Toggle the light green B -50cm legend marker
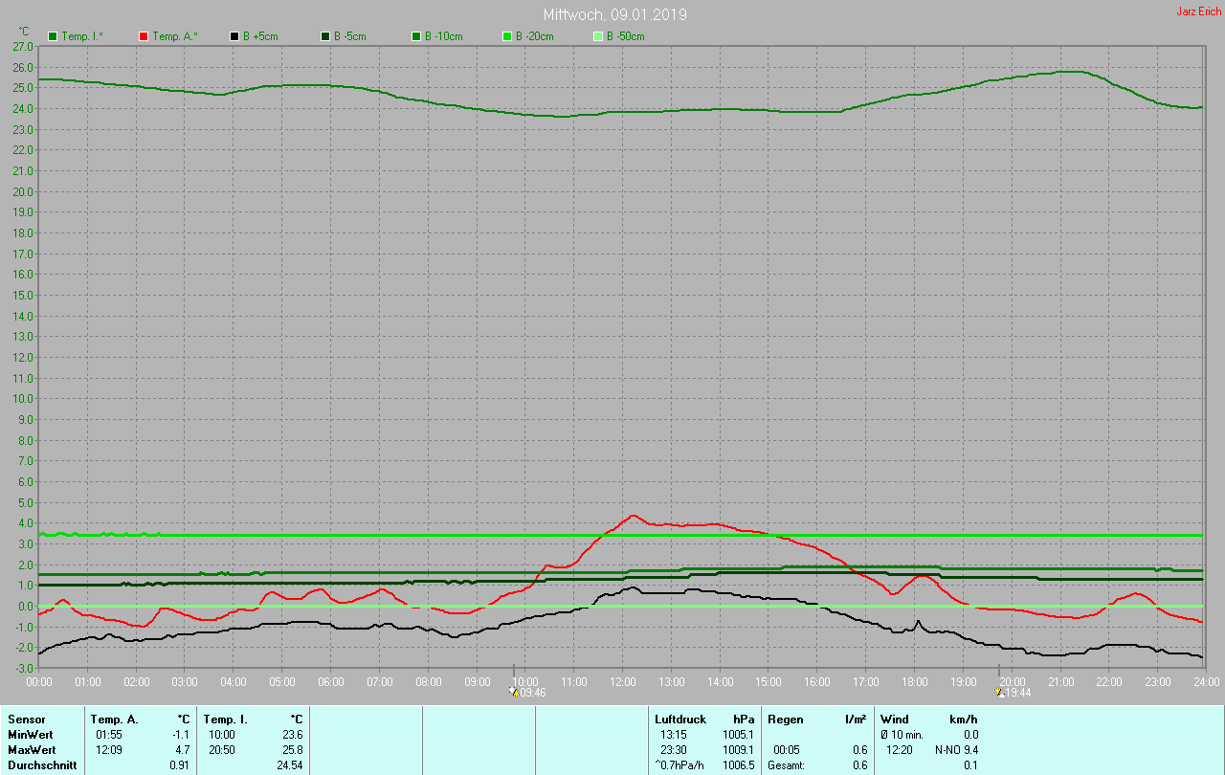1225x775 pixels. pos(598,36)
